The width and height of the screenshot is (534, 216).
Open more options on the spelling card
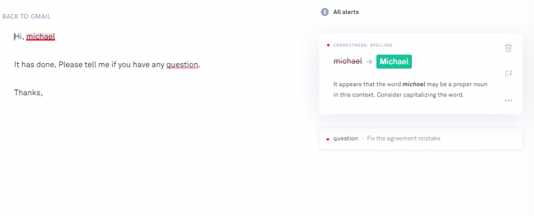[x=508, y=101]
